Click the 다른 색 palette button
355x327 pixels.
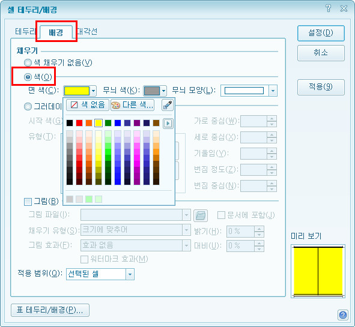pos(132,105)
